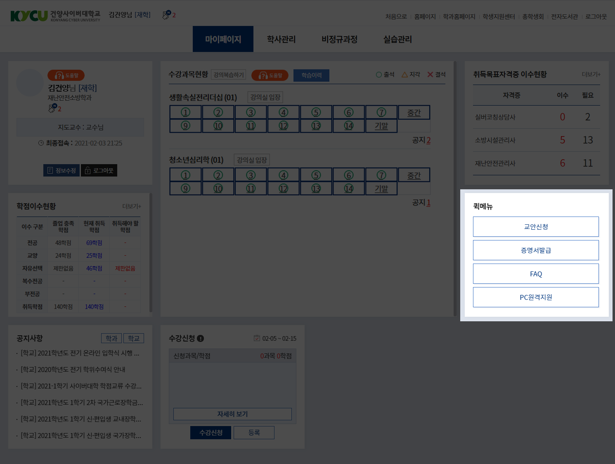Screen dimensions: 615x464
Task: Open week 3 of 청소년심리학
Action: coord(251,175)
